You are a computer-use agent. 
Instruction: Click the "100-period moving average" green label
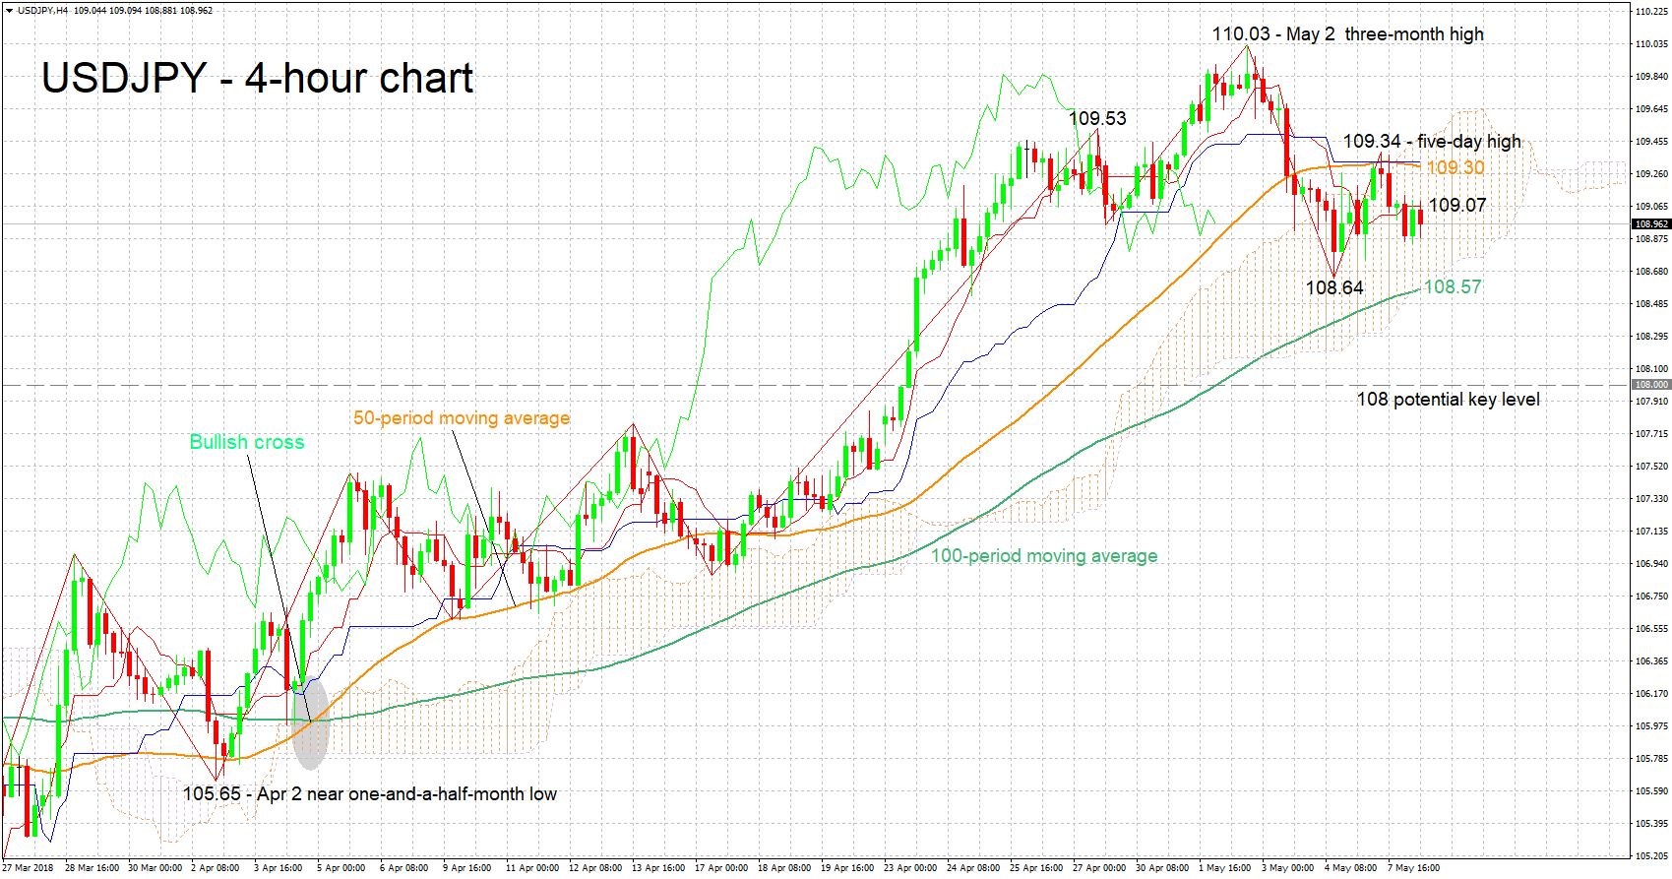[x=1044, y=556]
